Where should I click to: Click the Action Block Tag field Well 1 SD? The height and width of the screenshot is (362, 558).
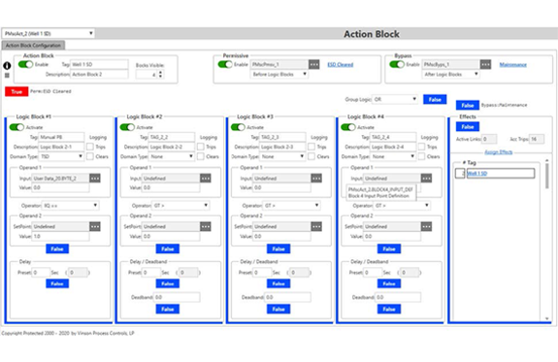pos(99,64)
